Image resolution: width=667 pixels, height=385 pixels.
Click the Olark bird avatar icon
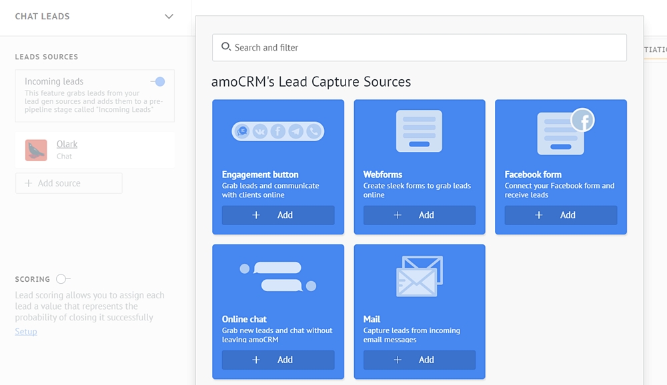[x=36, y=151]
